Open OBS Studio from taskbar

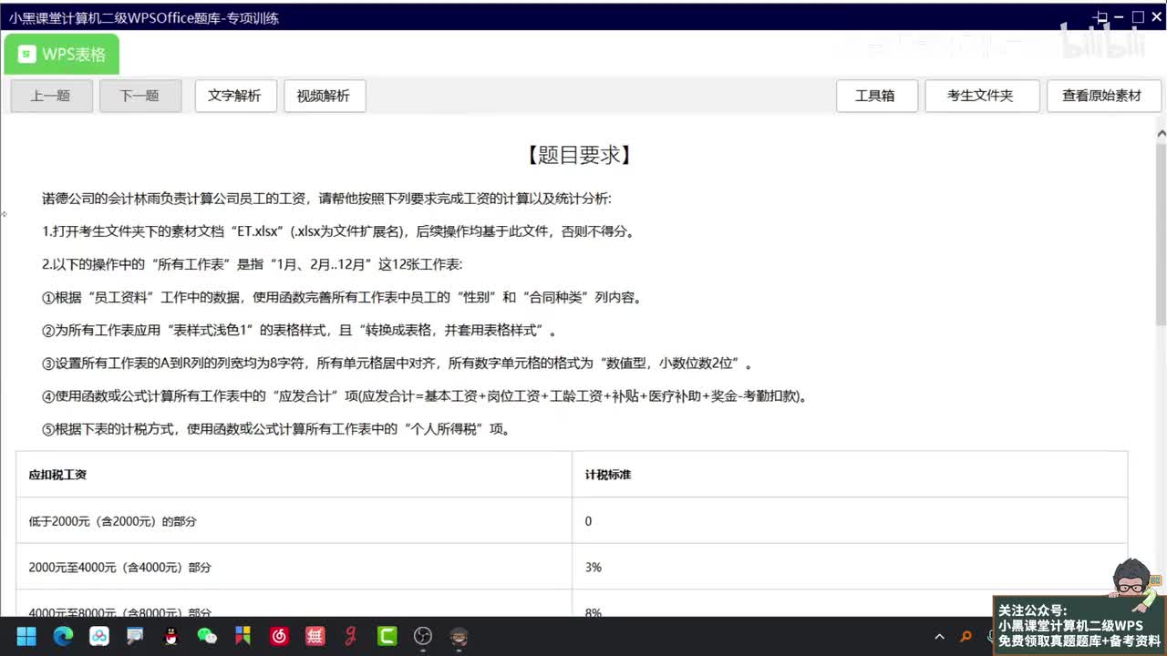(423, 636)
